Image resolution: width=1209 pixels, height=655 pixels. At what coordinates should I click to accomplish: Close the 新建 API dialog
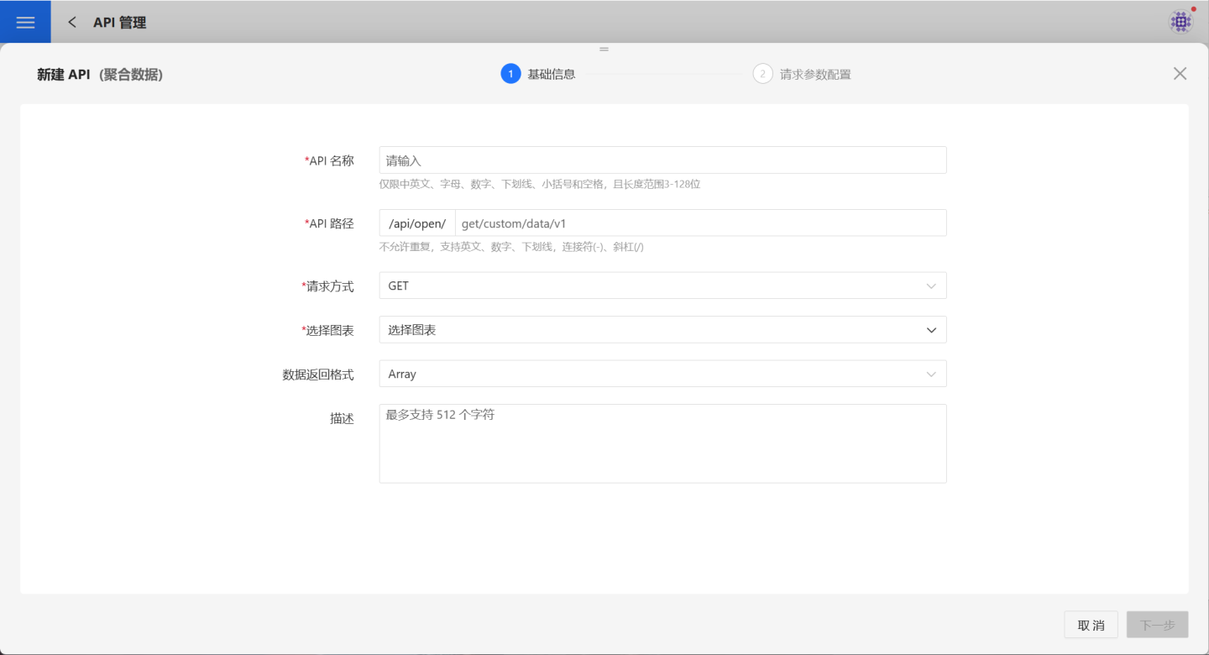[1180, 74]
